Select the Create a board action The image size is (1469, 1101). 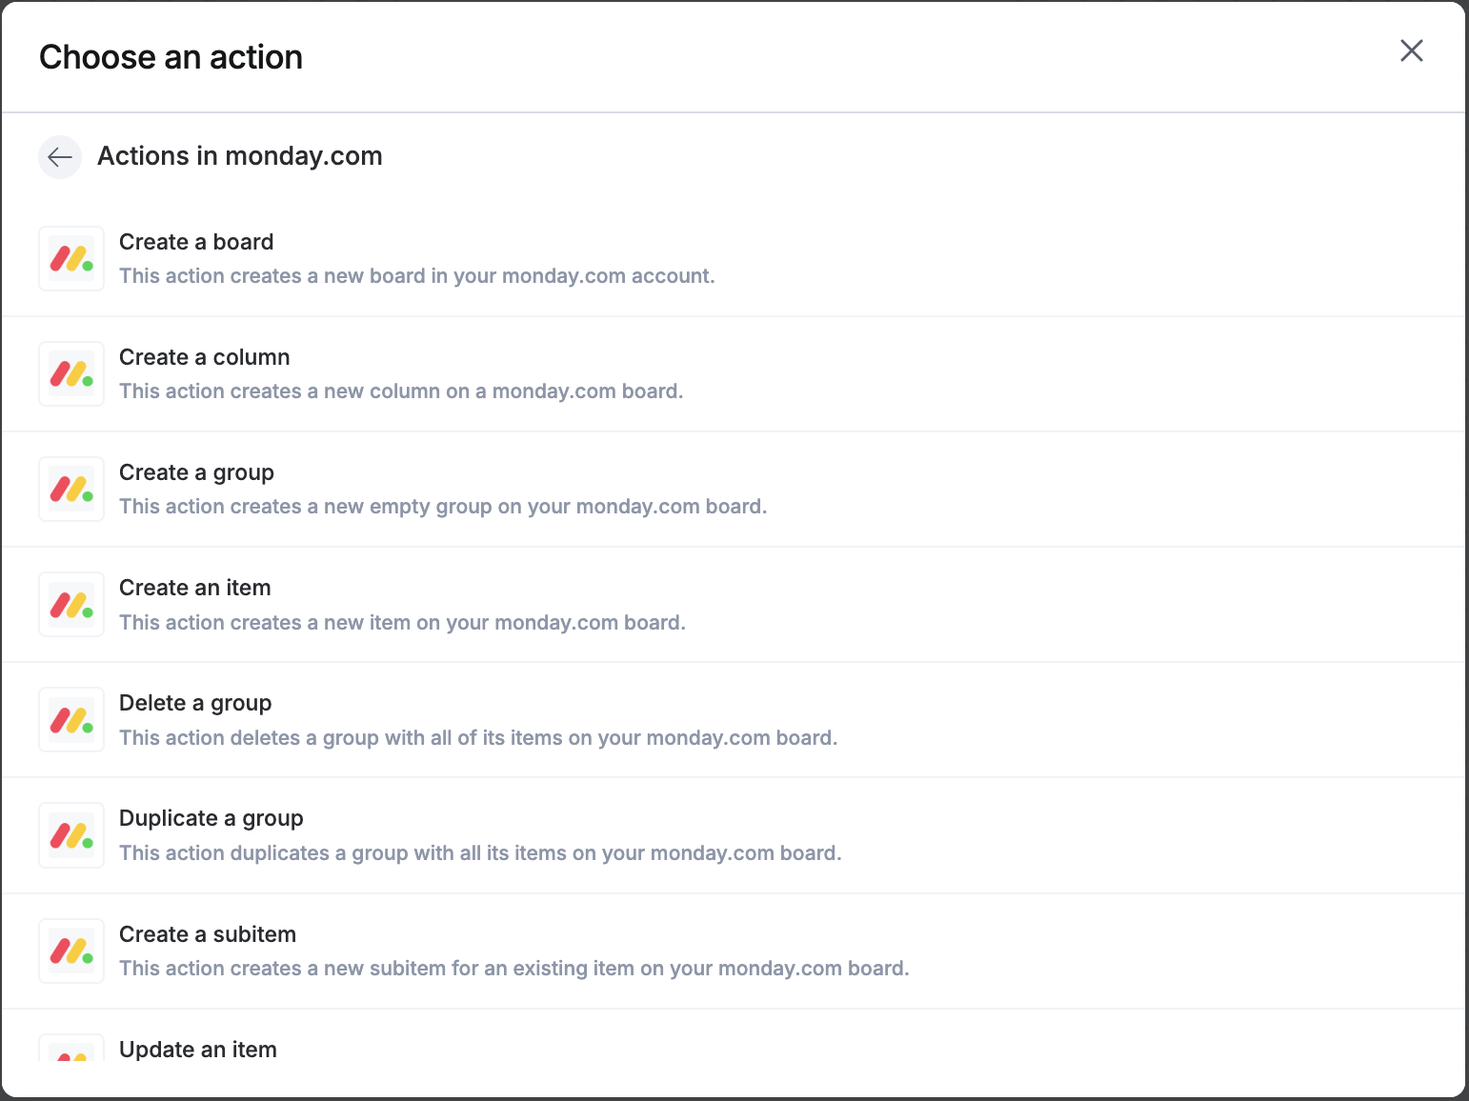tap(734, 258)
